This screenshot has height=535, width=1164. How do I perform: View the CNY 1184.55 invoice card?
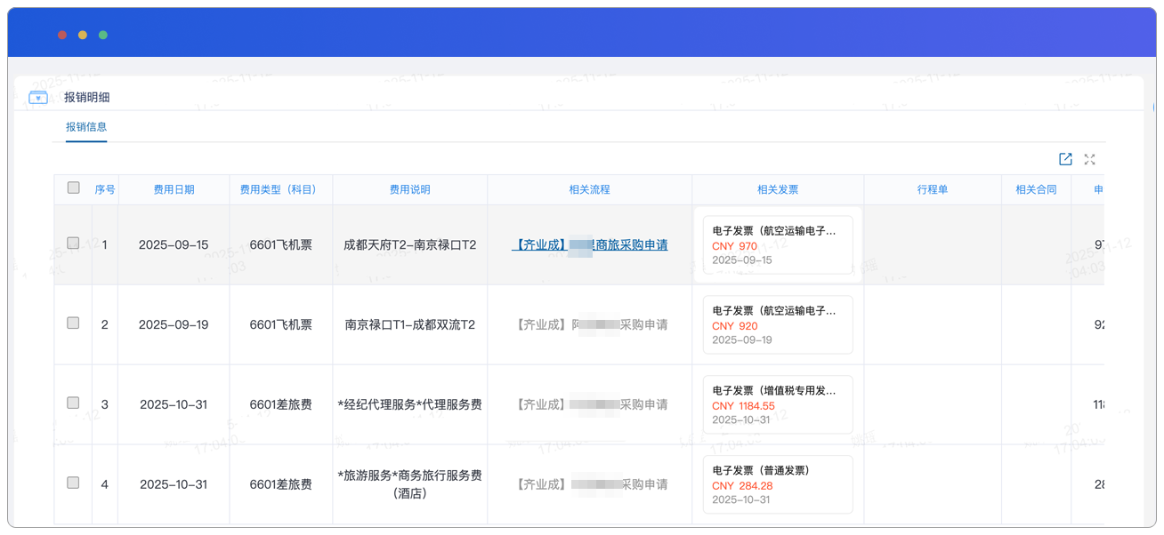pos(777,405)
